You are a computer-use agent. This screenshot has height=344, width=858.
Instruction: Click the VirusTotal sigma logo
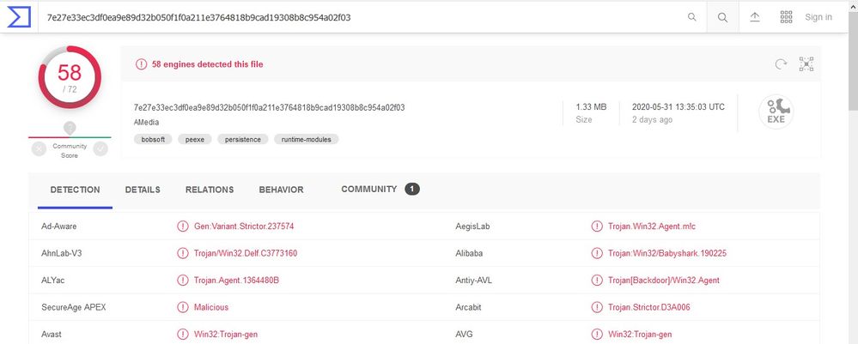point(19,16)
